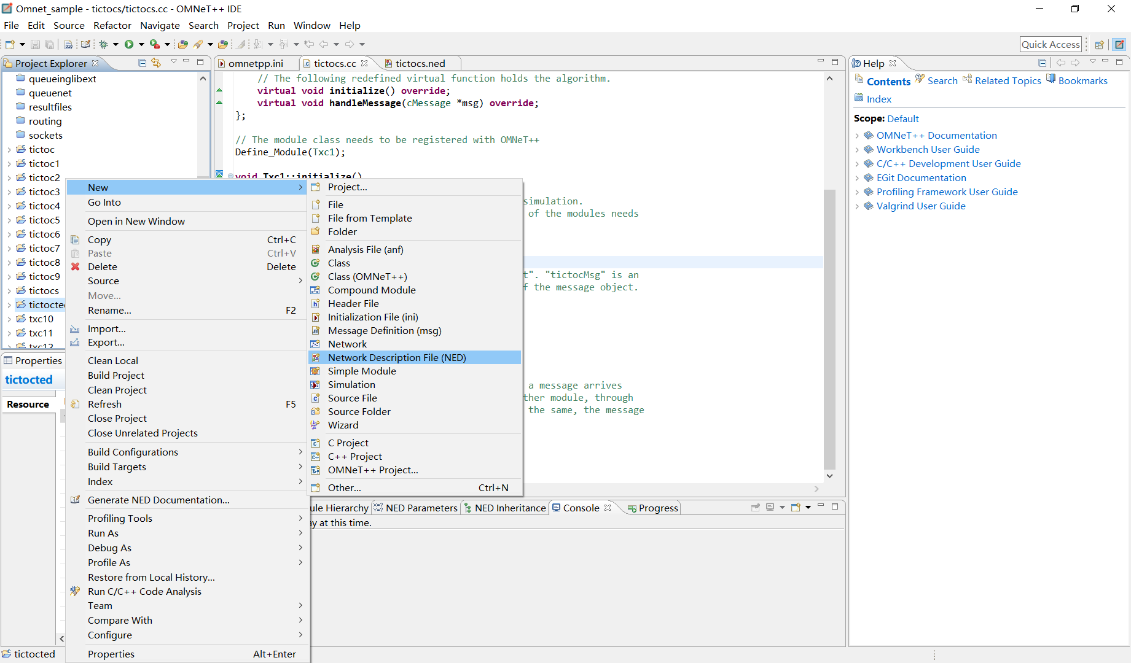Click Refresh in context menu
This screenshot has width=1131, height=663.
pos(187,404)
